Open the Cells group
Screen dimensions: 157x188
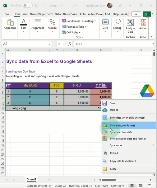[x=105, y=26]
